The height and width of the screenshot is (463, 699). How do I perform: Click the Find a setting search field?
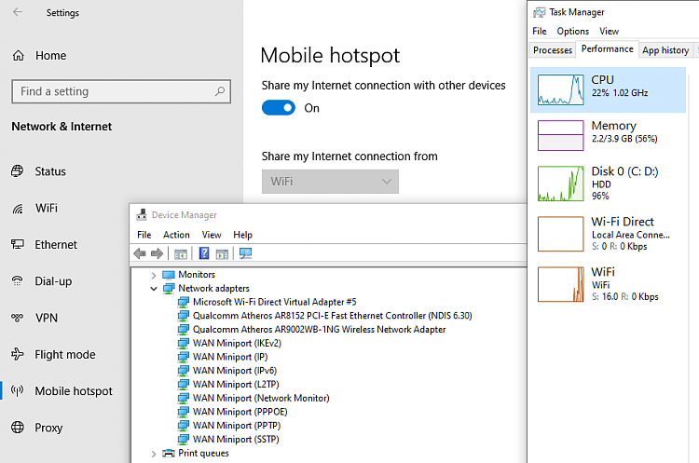[121, 91]
